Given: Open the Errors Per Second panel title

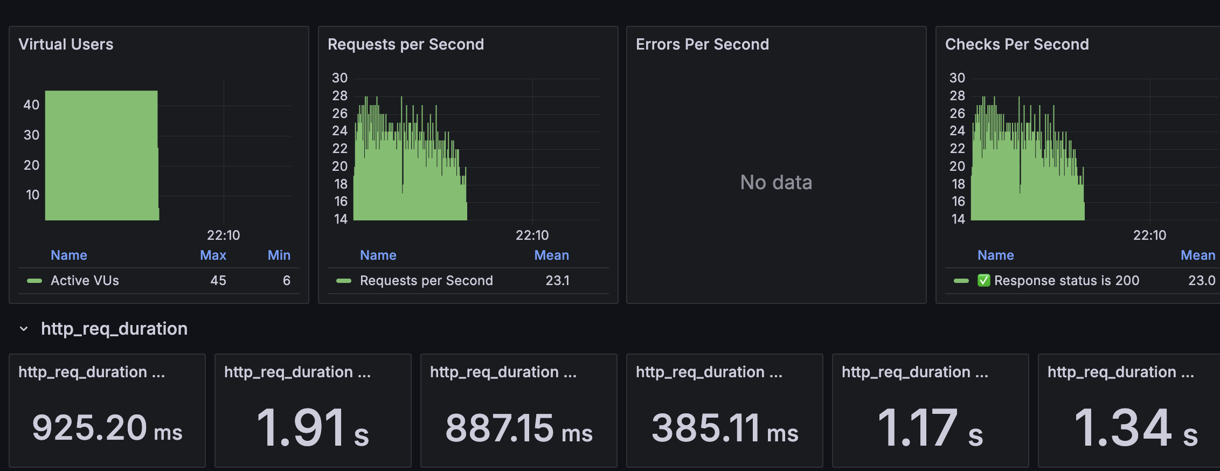Looking at the screenshot, I should click(702, 44).
